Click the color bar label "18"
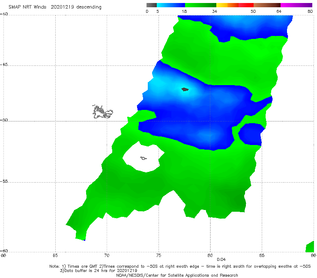The image size is (317, 278). (x=184, y=12)
